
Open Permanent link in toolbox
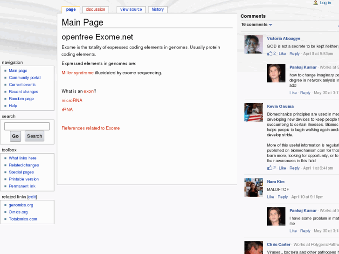(22, 186)
